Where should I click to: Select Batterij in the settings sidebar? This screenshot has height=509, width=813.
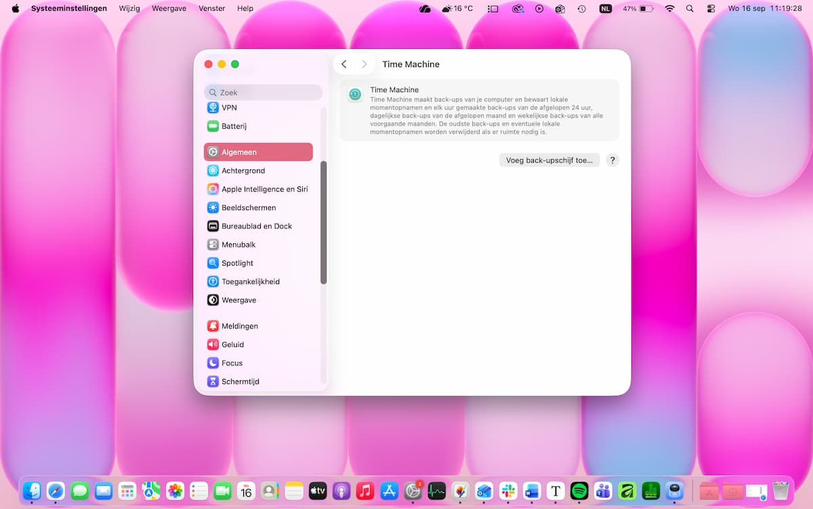coord(258,126)
